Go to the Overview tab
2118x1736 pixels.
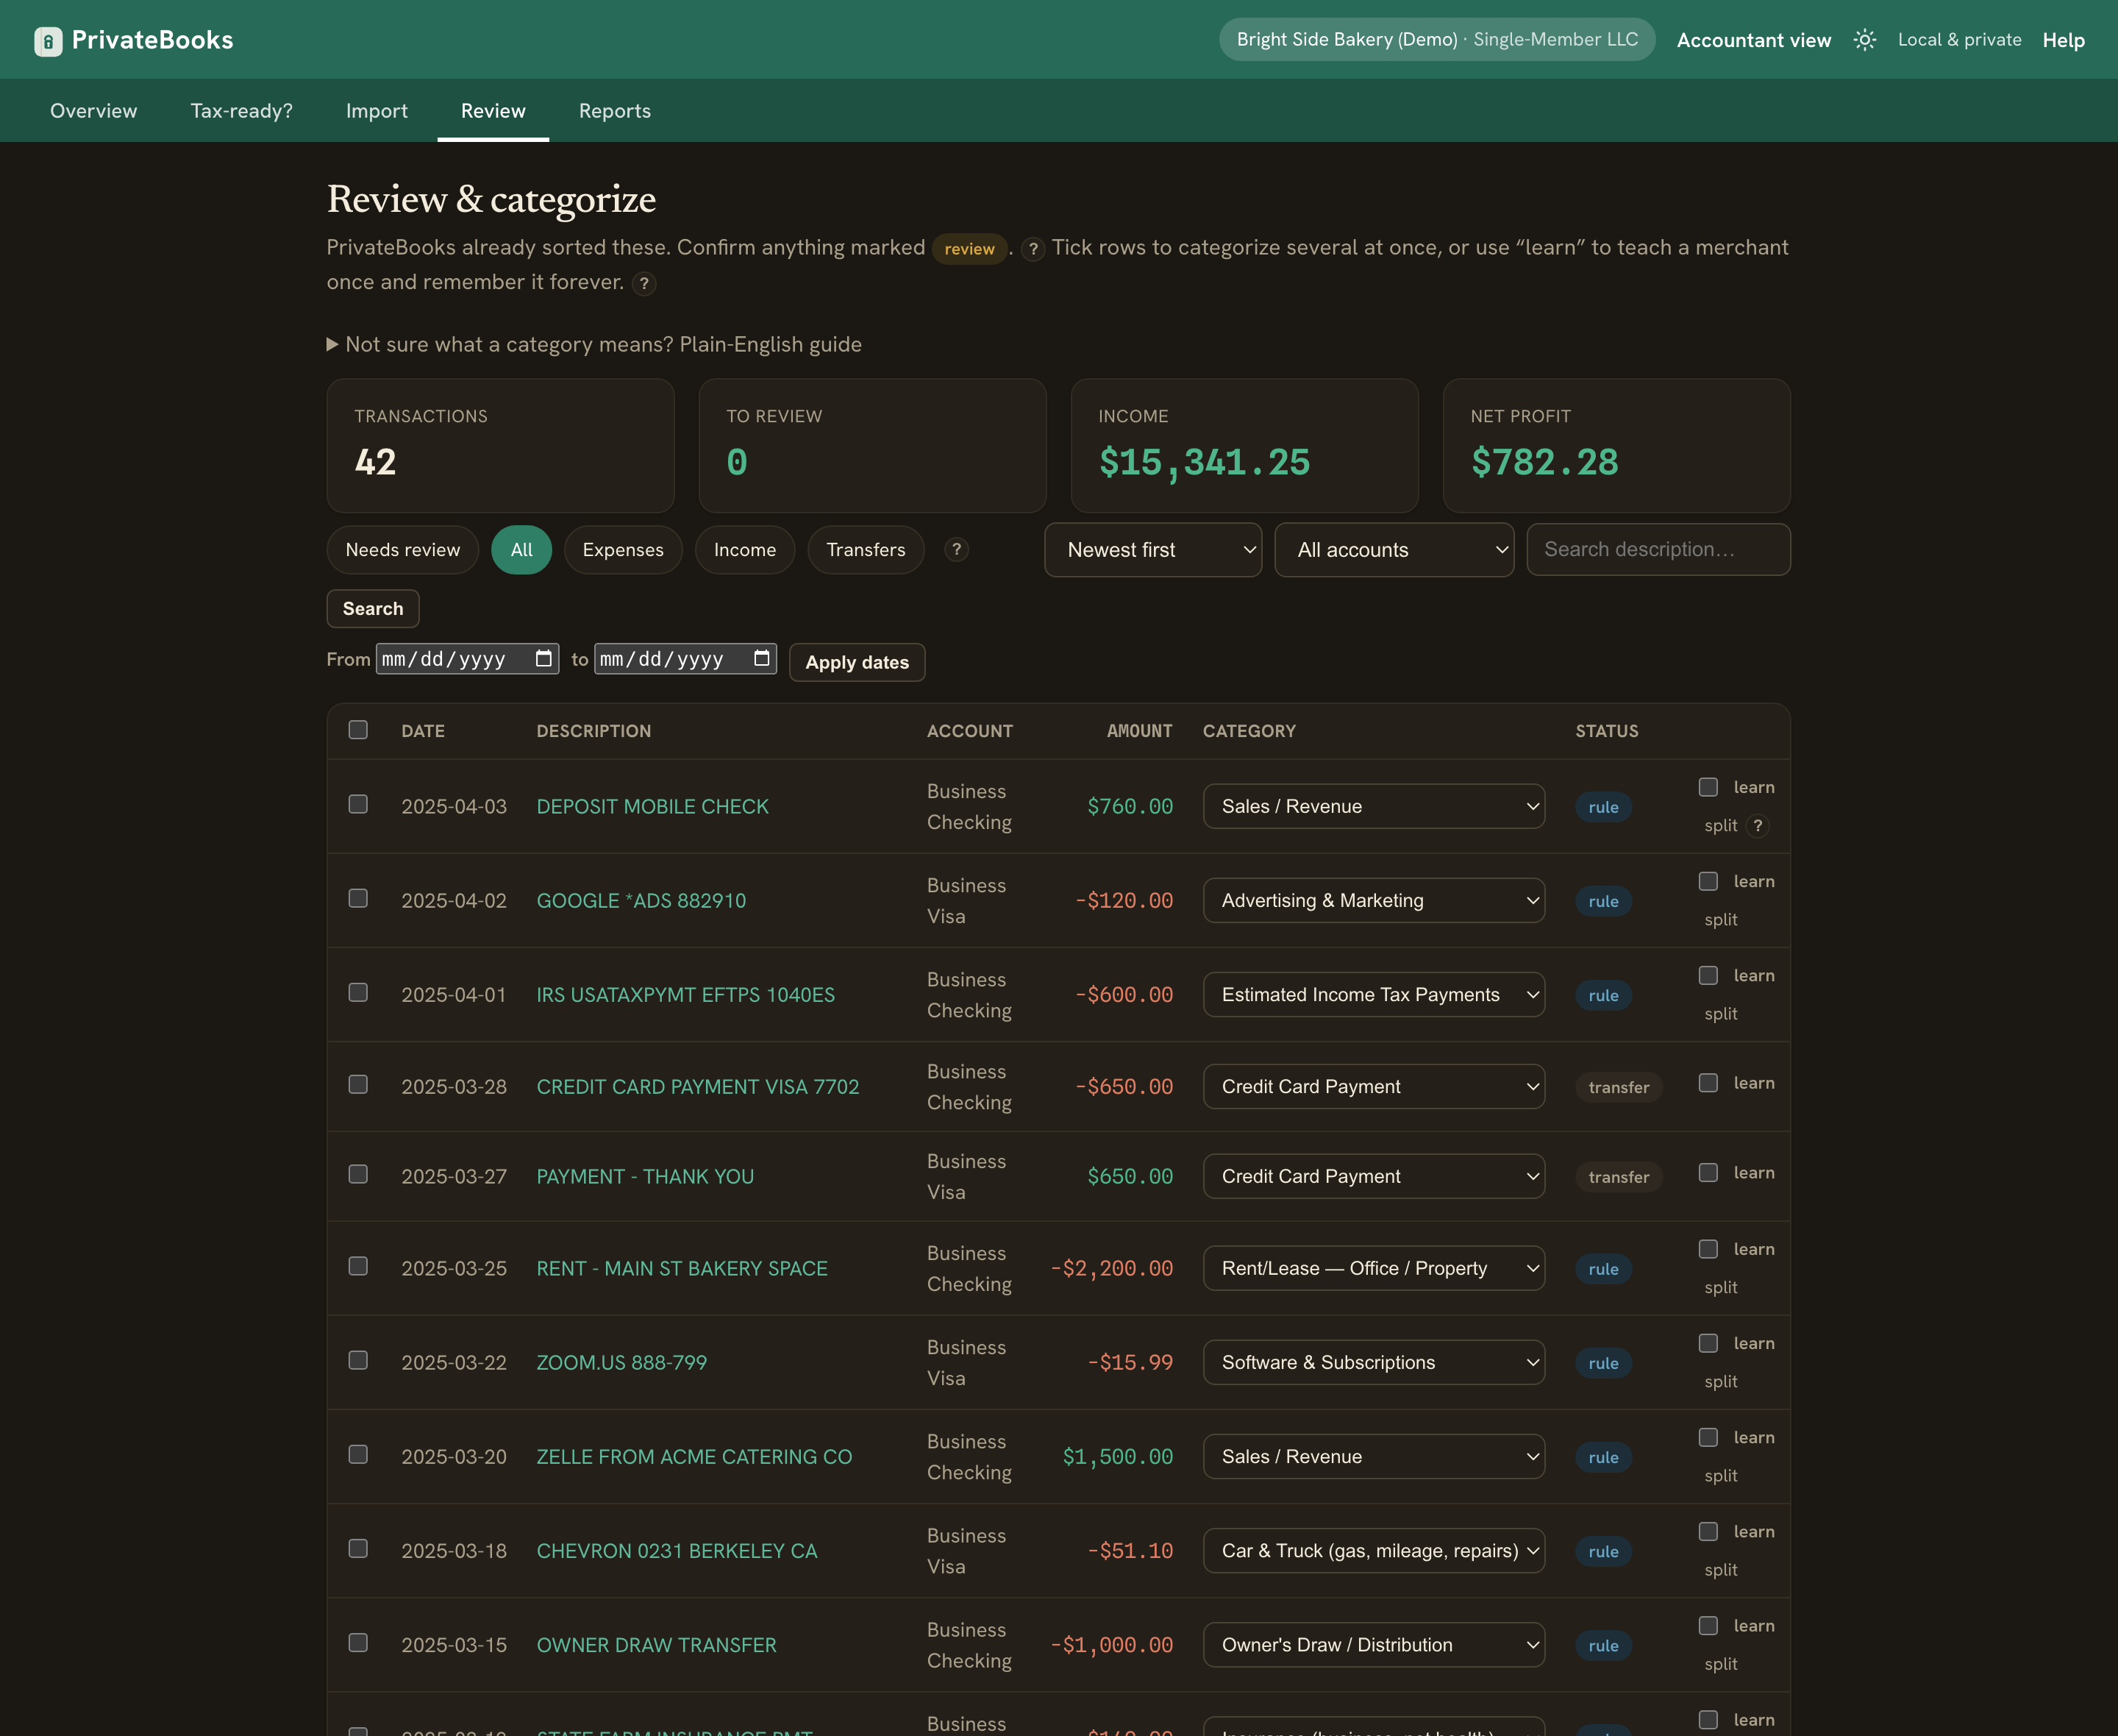click(x=94, y=111)
